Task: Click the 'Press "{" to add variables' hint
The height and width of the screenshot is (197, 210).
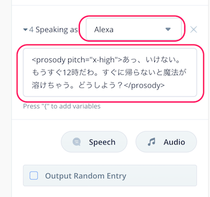Action: [62, 106]
